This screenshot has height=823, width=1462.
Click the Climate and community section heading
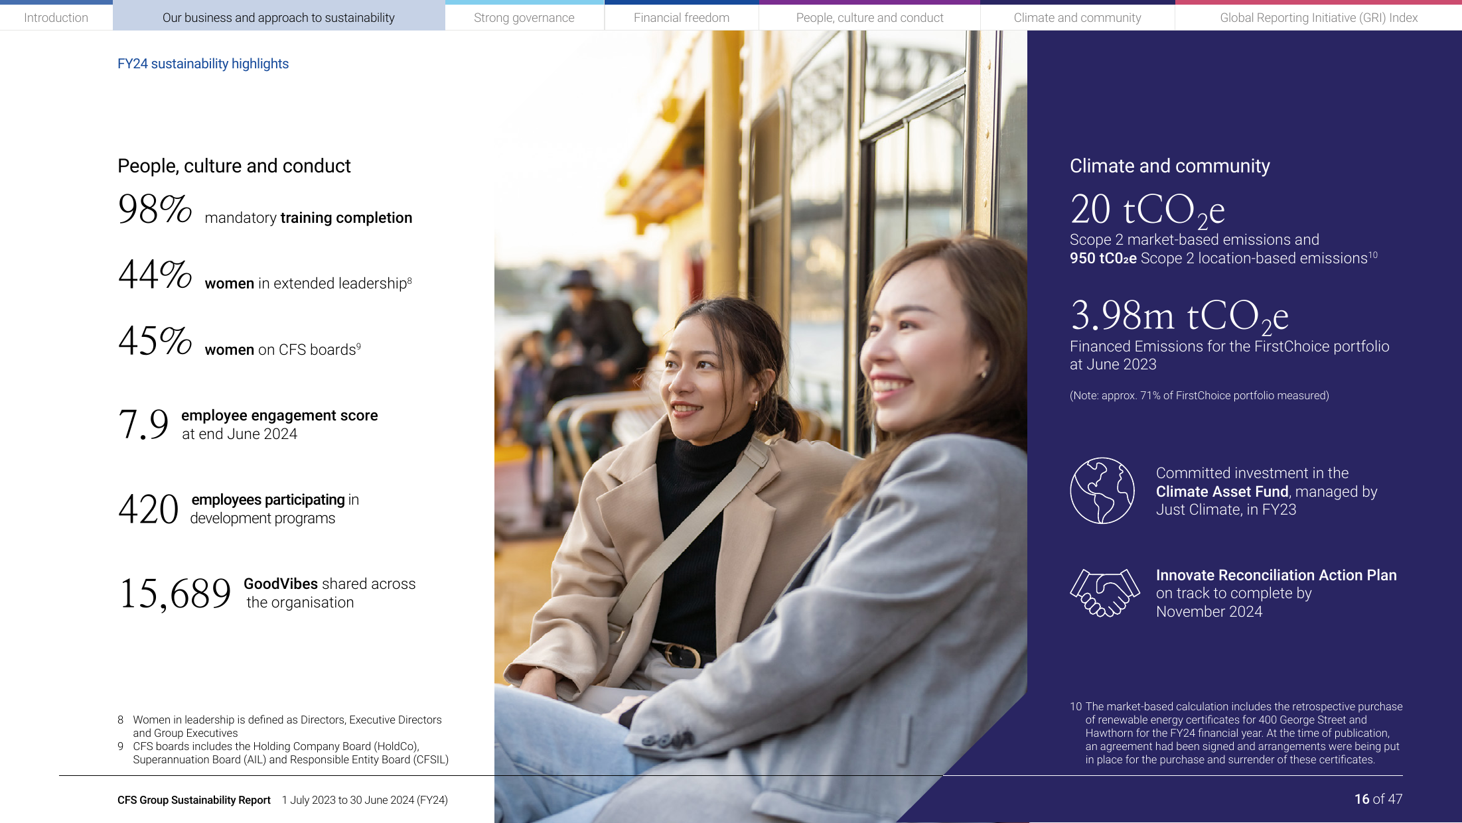(x=1170, y=166)
